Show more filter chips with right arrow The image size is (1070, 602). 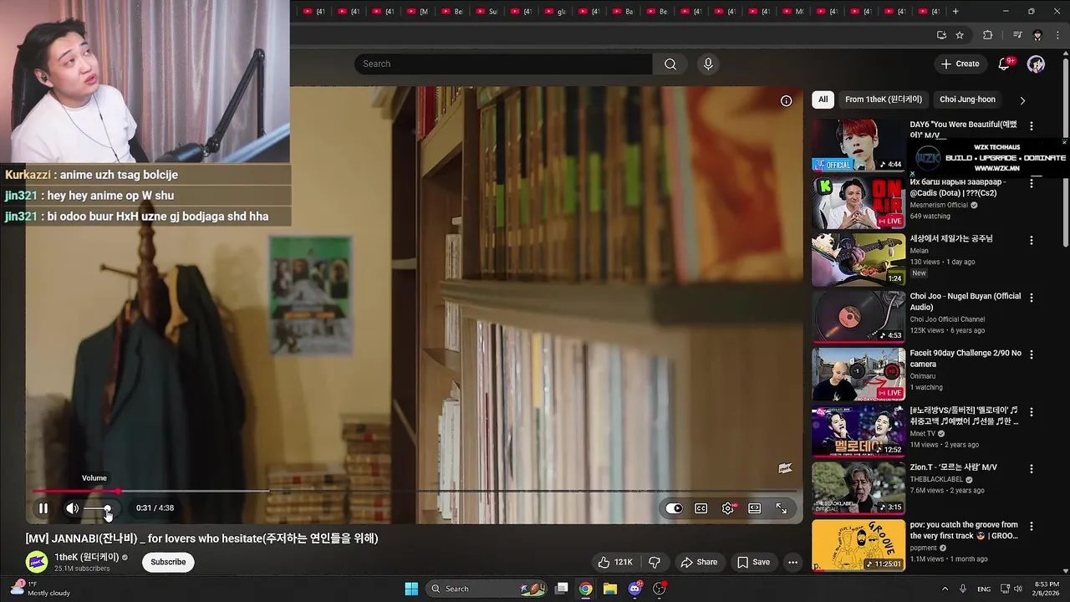pyautogui.click(x=1022, y=100)
